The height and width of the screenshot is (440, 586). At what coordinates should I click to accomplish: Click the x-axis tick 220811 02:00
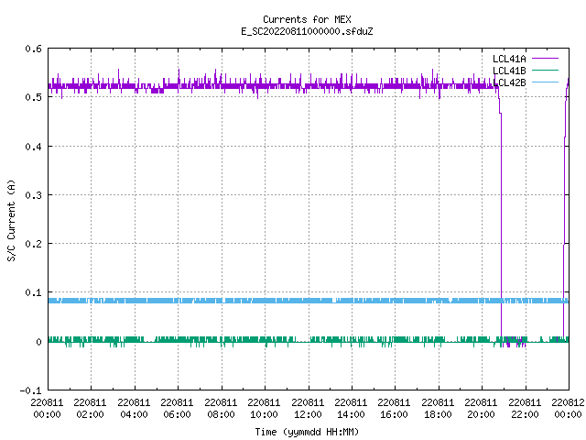pos(90,408)
